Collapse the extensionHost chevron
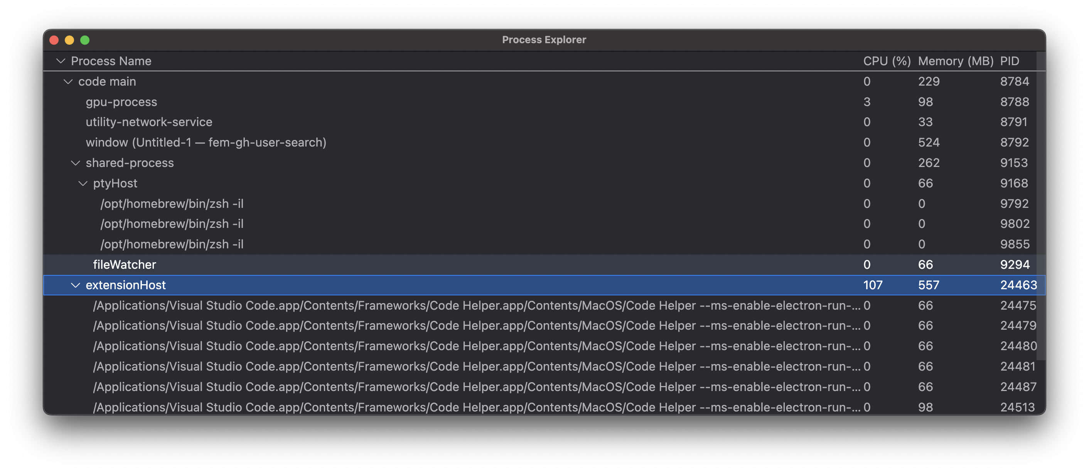1089x472 pixels. [x=75, y=285]
